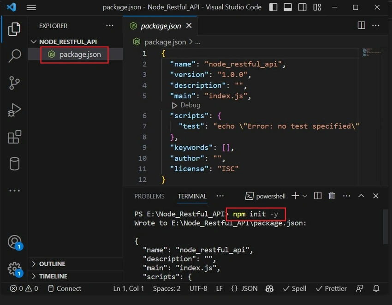Click the editor minimap preview
The image size is (392, 305).
371,53
